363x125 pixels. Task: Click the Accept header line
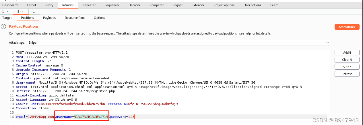click(159, 87)
